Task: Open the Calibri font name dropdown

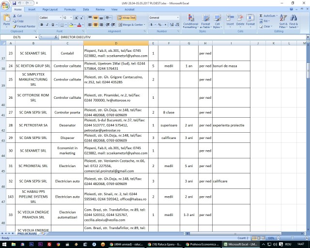Action: 61,18
